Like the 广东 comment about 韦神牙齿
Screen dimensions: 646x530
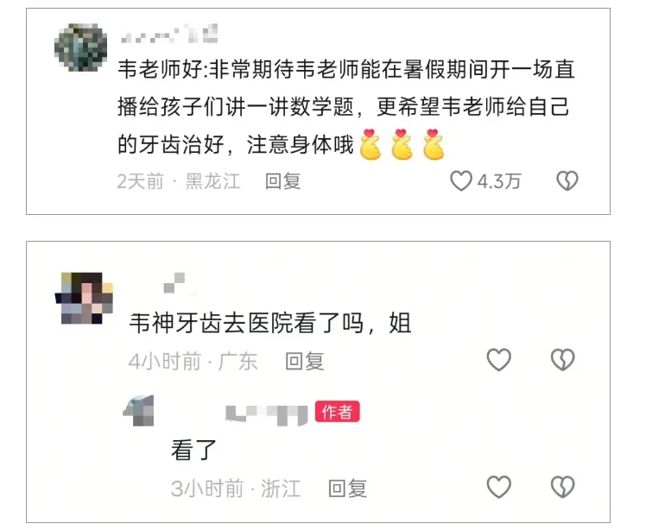point(499,360)
